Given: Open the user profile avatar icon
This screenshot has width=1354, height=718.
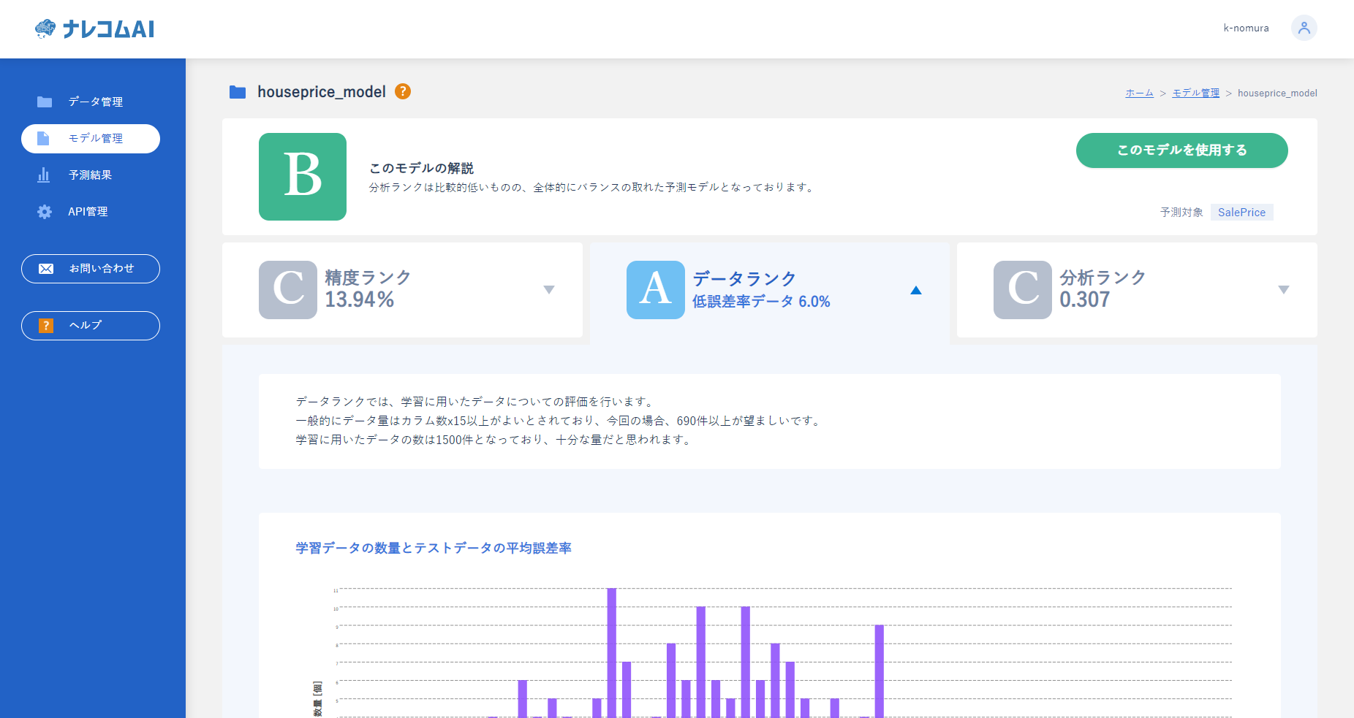Looking at the screenshot, I should point(1304,28).
